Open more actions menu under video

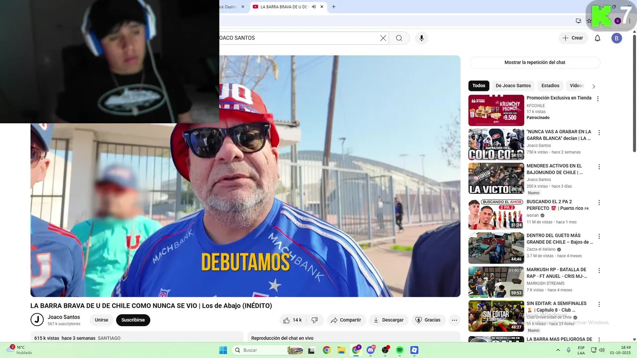point(454,320)
